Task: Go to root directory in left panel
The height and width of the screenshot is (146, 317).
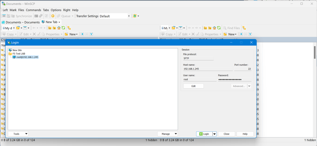Action: (54, 28)
